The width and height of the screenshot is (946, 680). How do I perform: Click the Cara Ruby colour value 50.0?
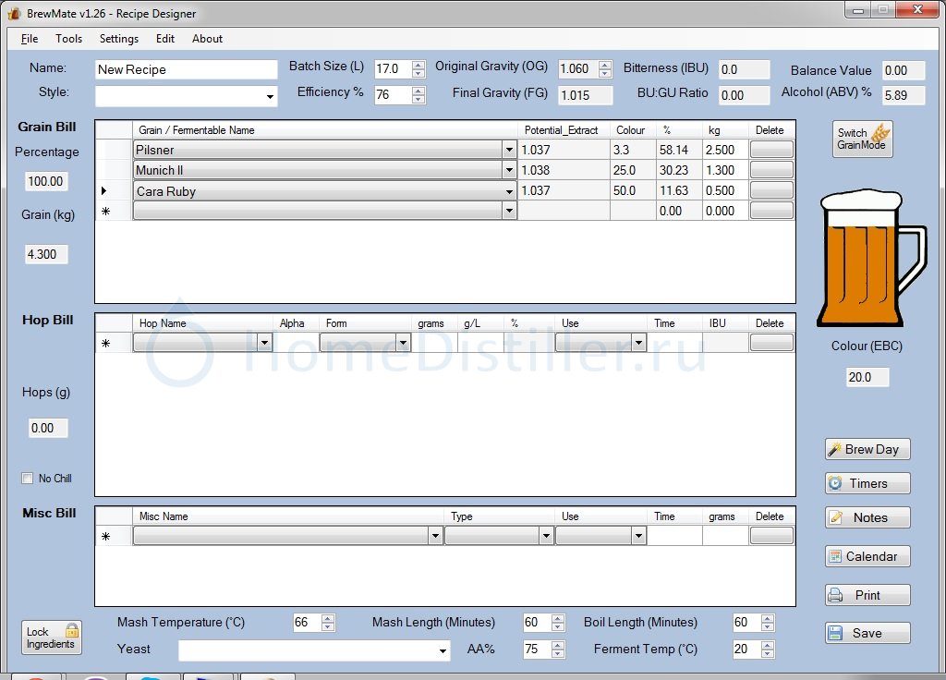633,190
